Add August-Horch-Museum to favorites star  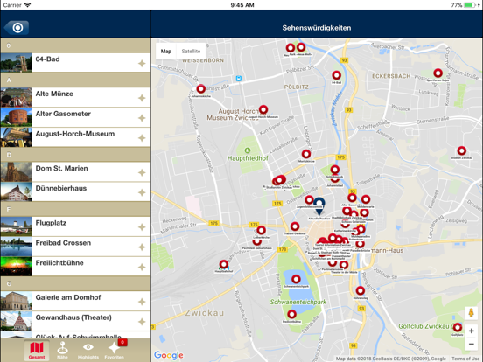[x=142, y=138]
